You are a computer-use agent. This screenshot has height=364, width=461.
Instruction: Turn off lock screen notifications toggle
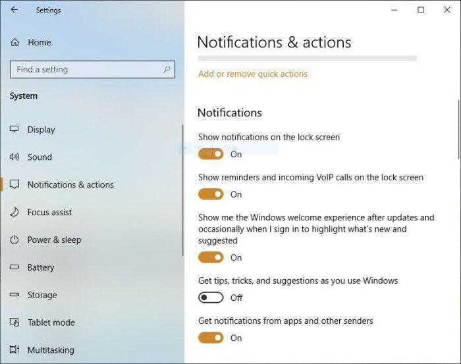[x=211, y=154]
